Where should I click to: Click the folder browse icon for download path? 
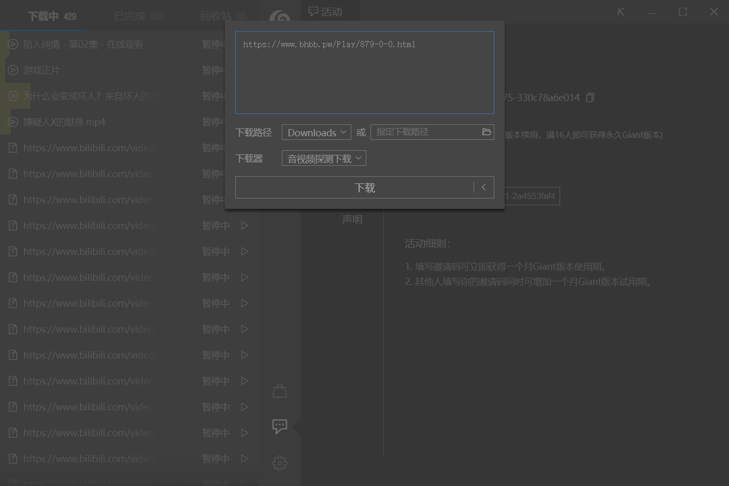click(486, 132)
